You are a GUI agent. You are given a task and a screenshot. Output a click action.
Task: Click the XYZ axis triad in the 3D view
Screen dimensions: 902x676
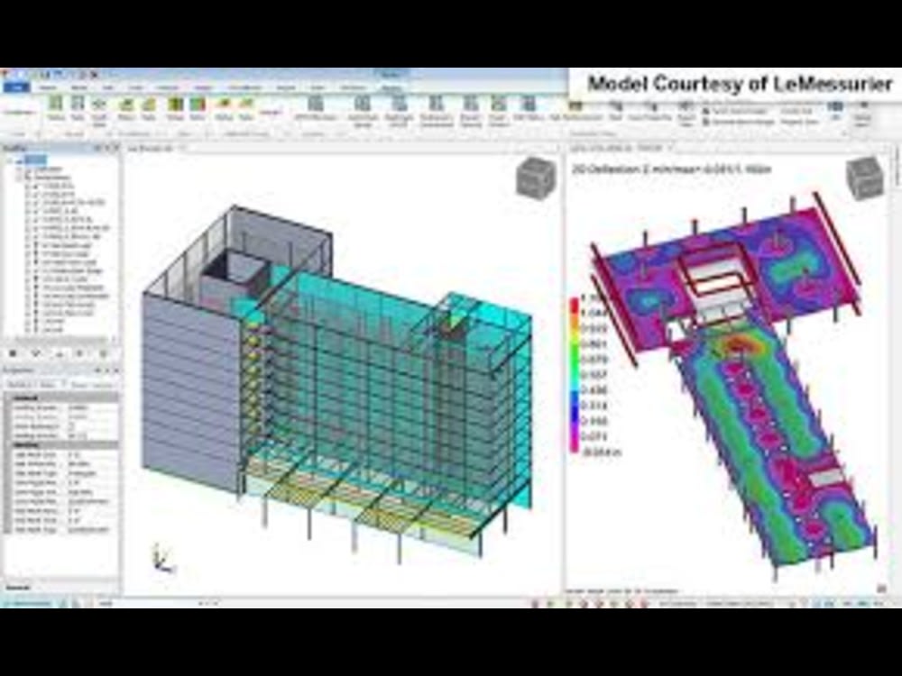pos(161,558)
